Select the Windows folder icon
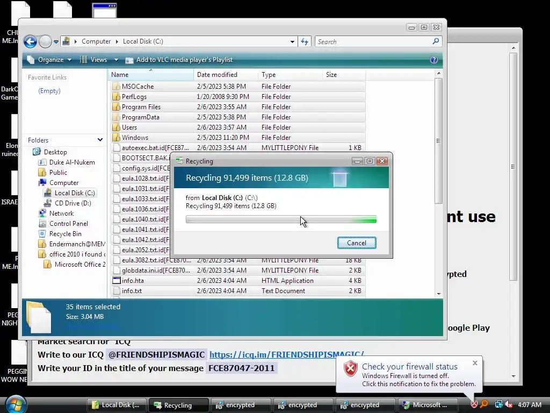This screenshot has height=413, width=550. click(116, 137)
